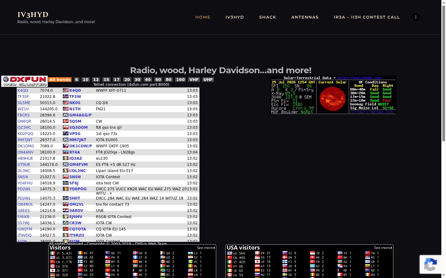Click the flag icon beside OK1COW/P
This screenshot has height=278, width=446.
pos(65,146)
